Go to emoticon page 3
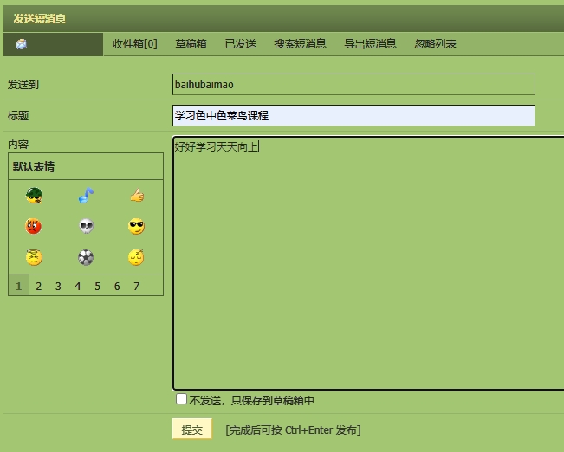 [58, 286]
